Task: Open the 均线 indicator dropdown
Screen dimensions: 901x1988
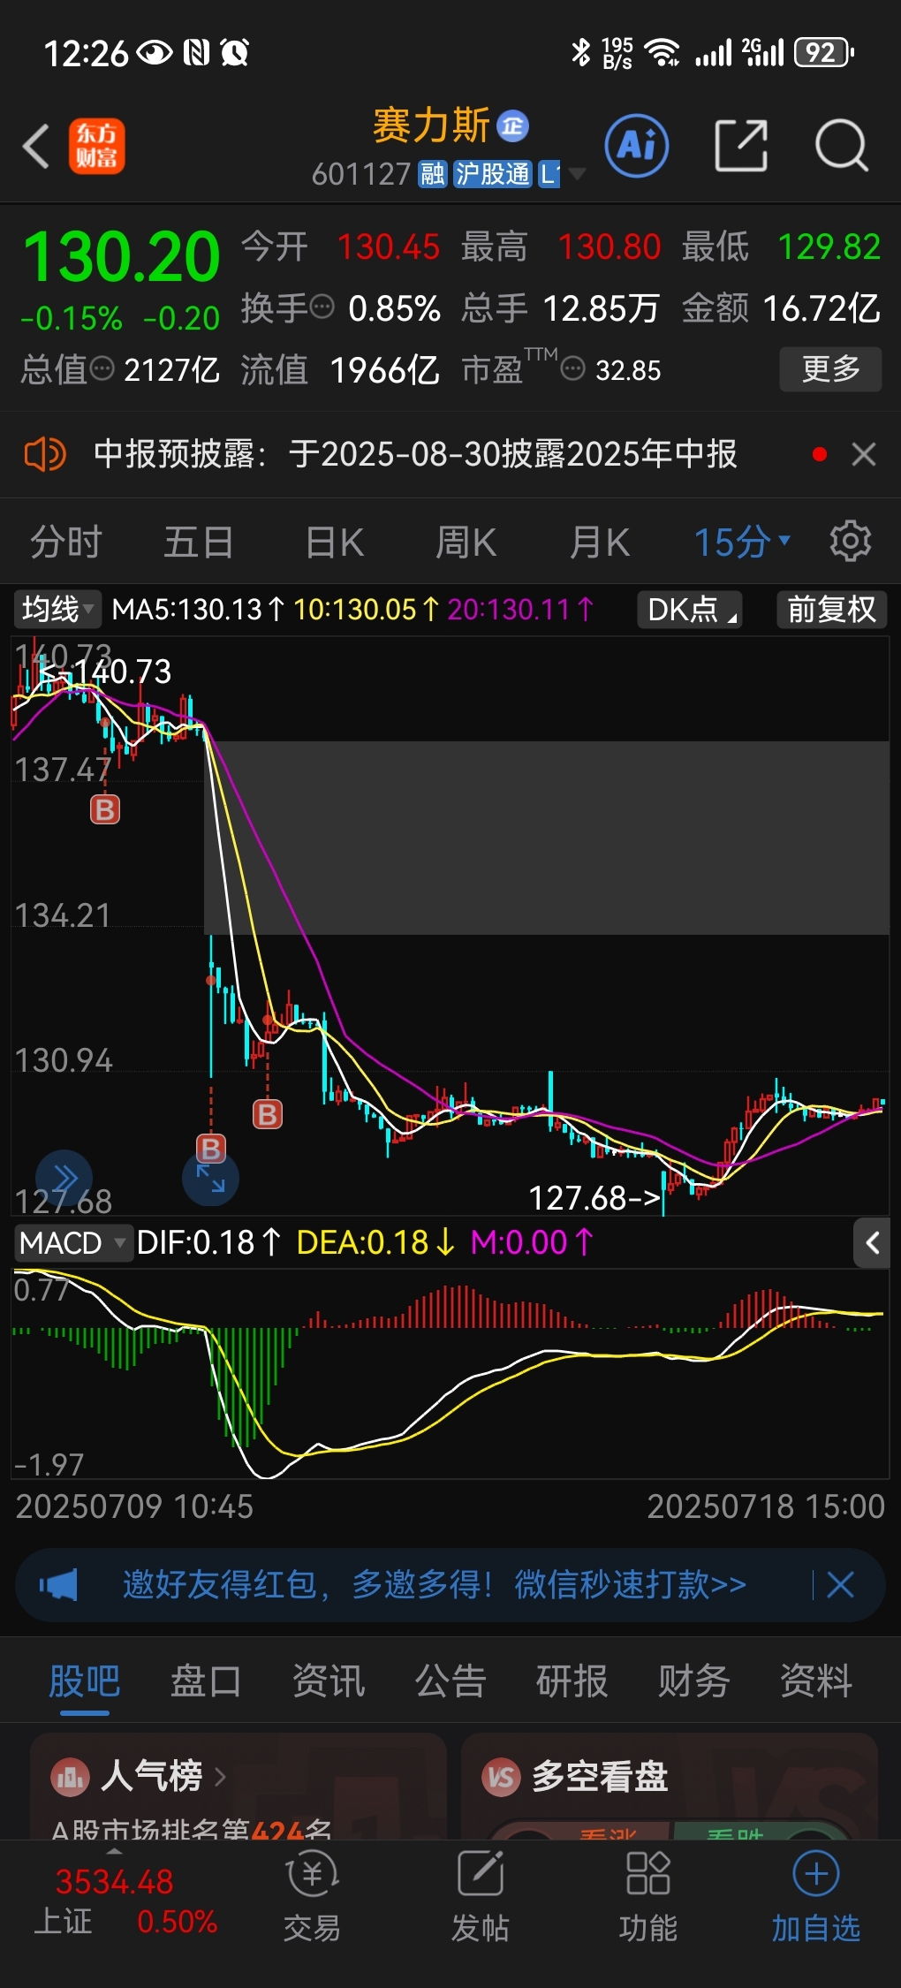Action: pyautogui.click(x=57, y=609)
